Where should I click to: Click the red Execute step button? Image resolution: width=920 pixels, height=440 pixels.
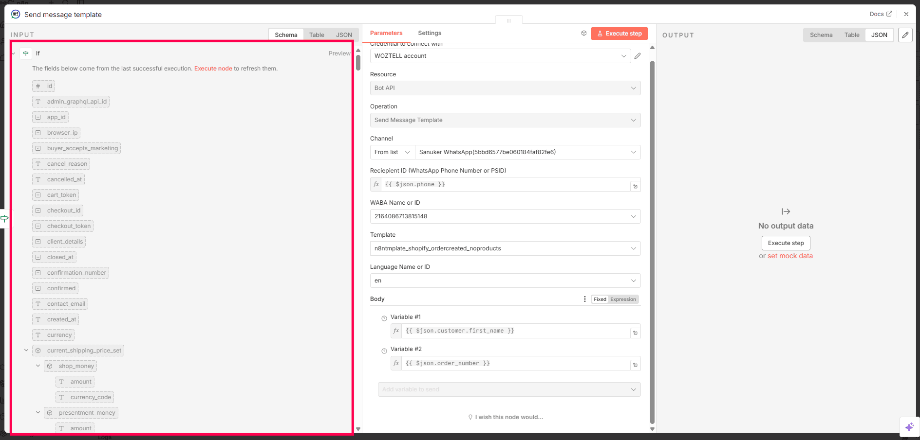click(x=619, y=34)
